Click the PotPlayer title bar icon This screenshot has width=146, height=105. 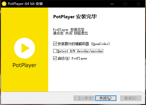(x=4, y=4)
